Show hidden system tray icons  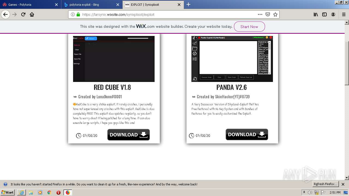[x=304, y=192]
